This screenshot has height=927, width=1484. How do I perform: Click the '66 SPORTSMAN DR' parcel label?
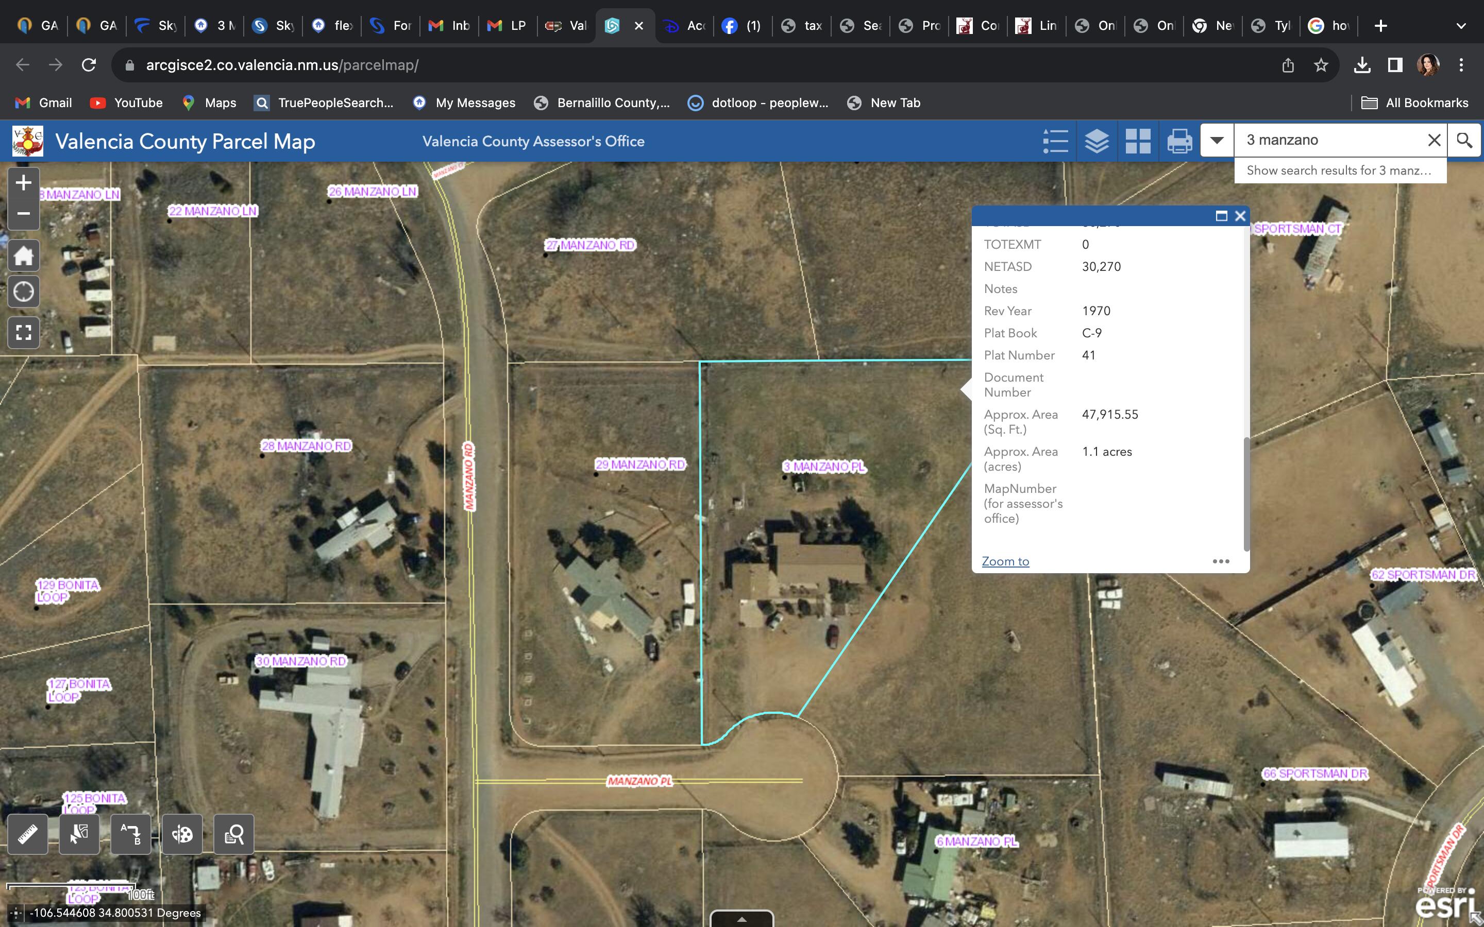point(1316,774)
